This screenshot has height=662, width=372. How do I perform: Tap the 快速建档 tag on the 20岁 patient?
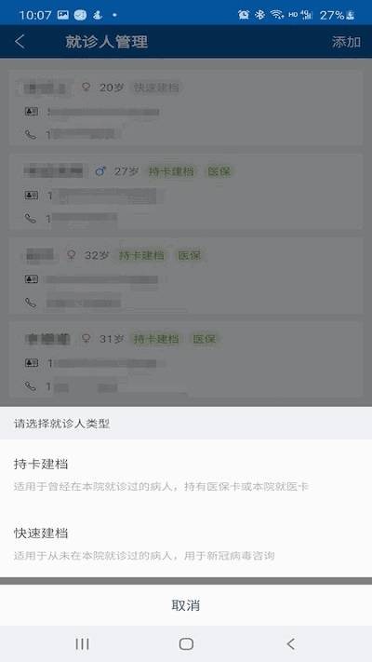(x=156, y=88)
